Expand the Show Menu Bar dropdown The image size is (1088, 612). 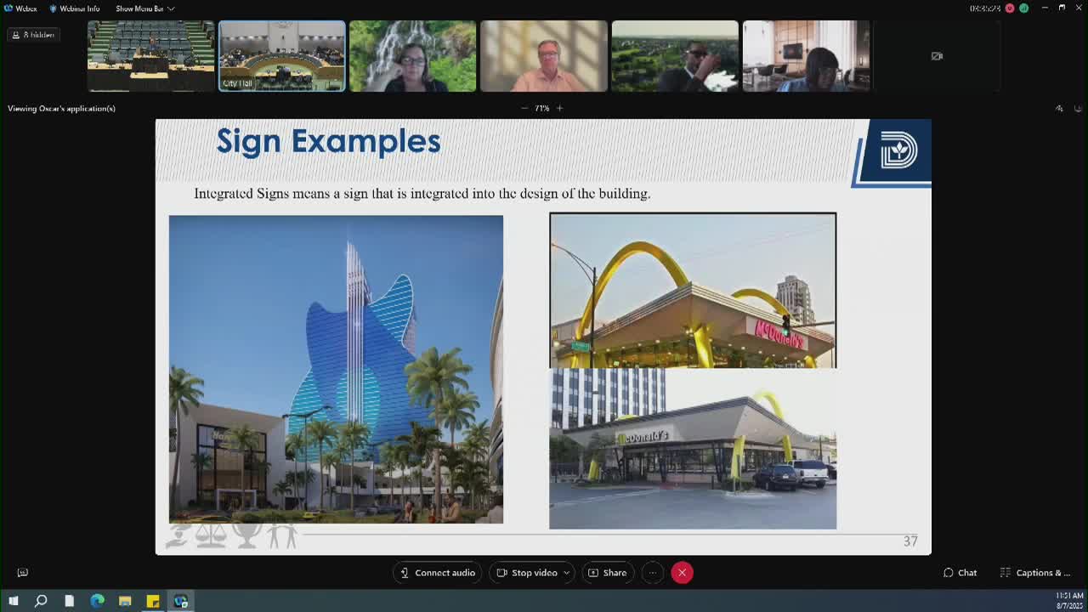[x=144, y=8]
